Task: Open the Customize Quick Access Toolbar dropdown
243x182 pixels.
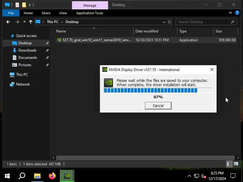Action: [x=29, y=5]
